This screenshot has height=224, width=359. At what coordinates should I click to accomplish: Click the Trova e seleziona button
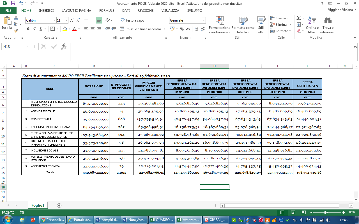[x=328, y=25]
